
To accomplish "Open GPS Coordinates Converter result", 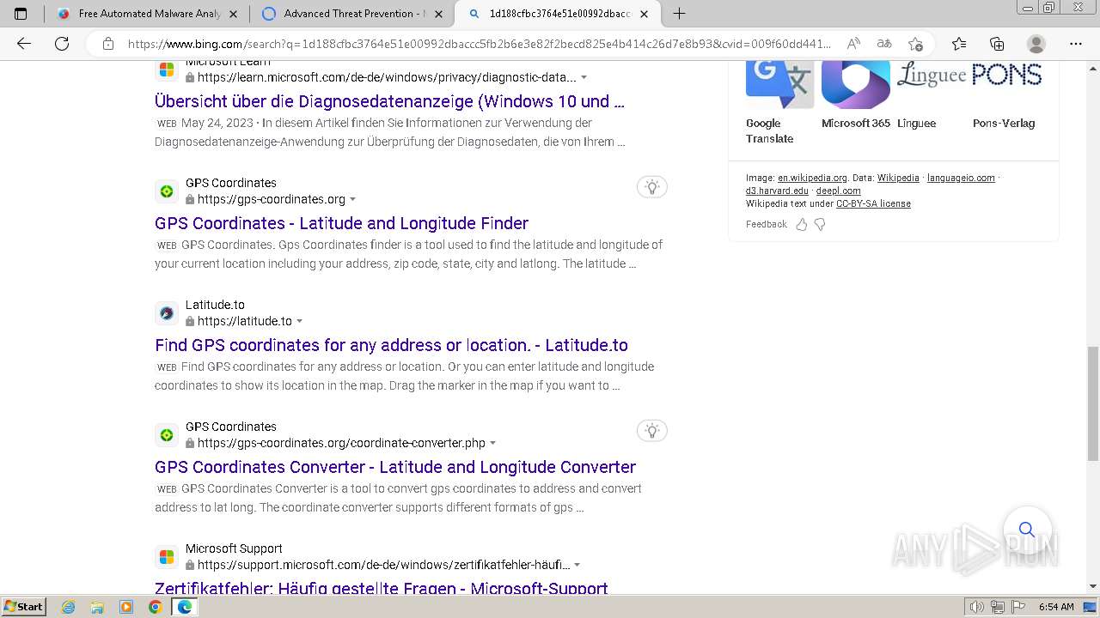I will [x=395, y=467].
